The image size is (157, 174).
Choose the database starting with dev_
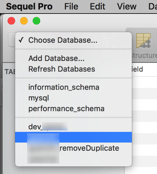click(x=73, y=126)
